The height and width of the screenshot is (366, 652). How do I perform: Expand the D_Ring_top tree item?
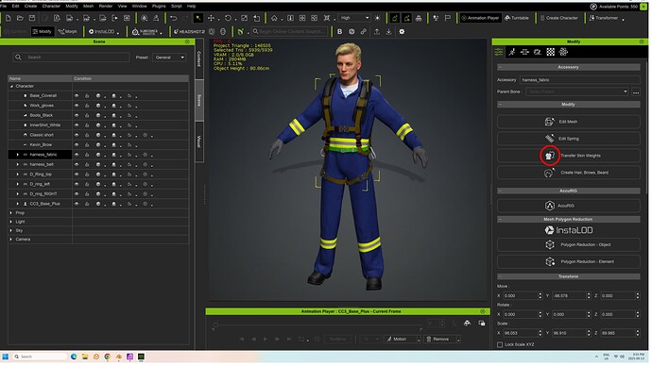point(17,175)
